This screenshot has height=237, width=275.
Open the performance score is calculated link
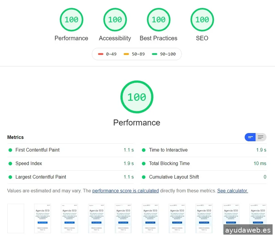click(125, 191)
